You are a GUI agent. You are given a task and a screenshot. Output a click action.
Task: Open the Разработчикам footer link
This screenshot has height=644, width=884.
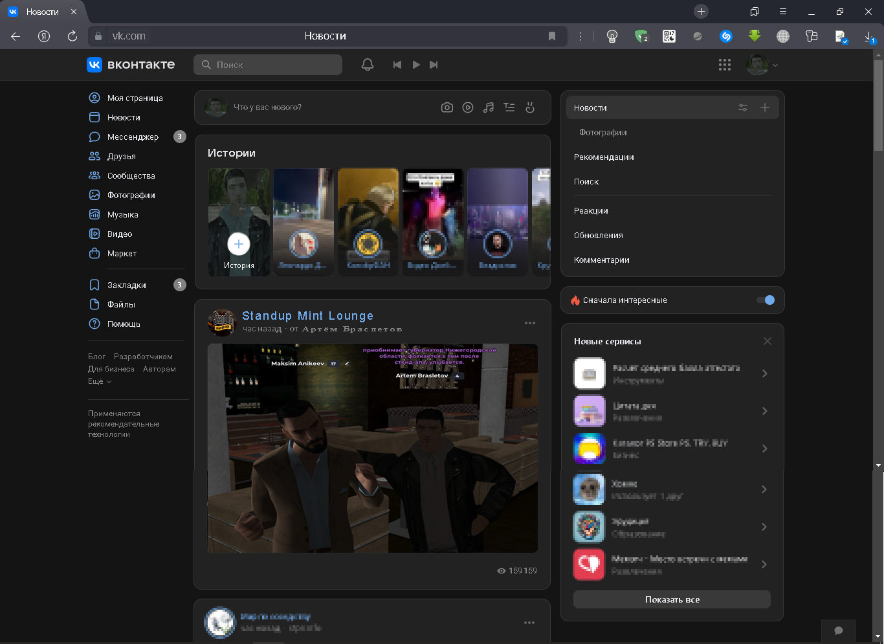(x=143, y=357)
